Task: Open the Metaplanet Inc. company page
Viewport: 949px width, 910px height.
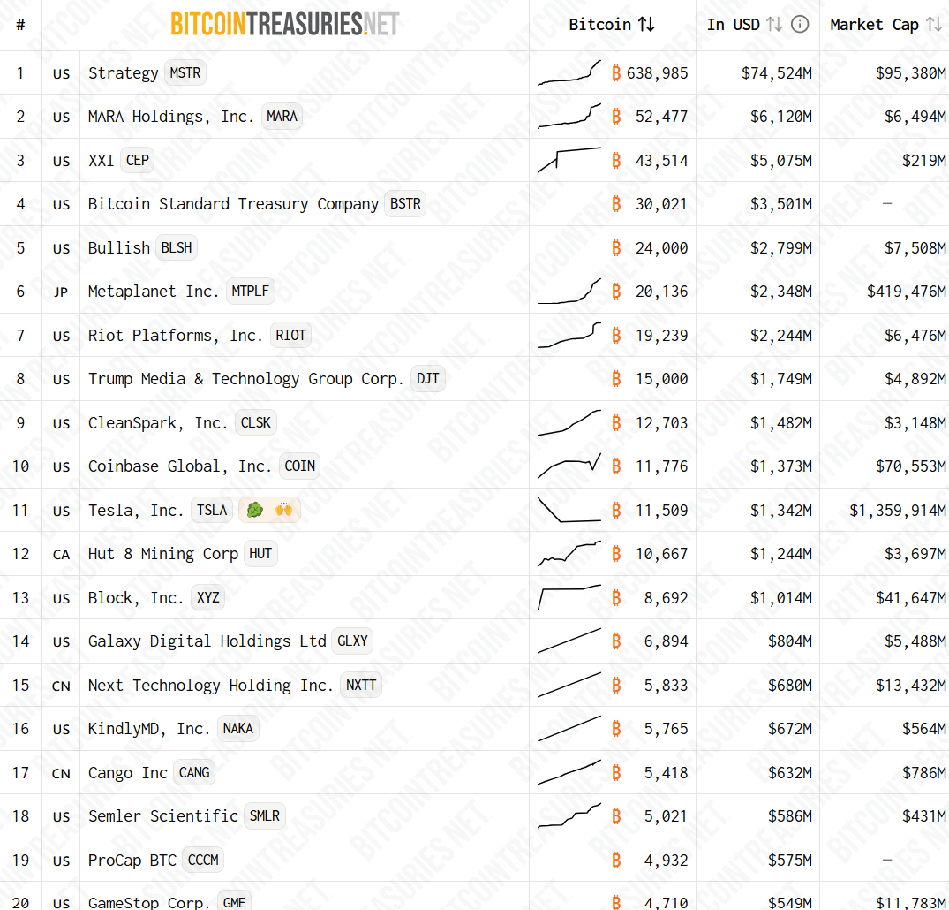Action: [154, 292]
